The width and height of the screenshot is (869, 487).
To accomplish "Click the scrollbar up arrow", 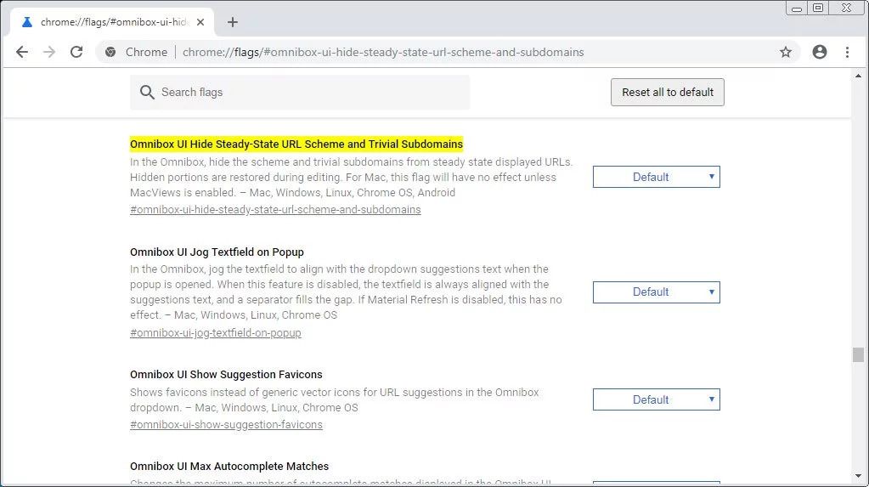I will pos(859,76).
